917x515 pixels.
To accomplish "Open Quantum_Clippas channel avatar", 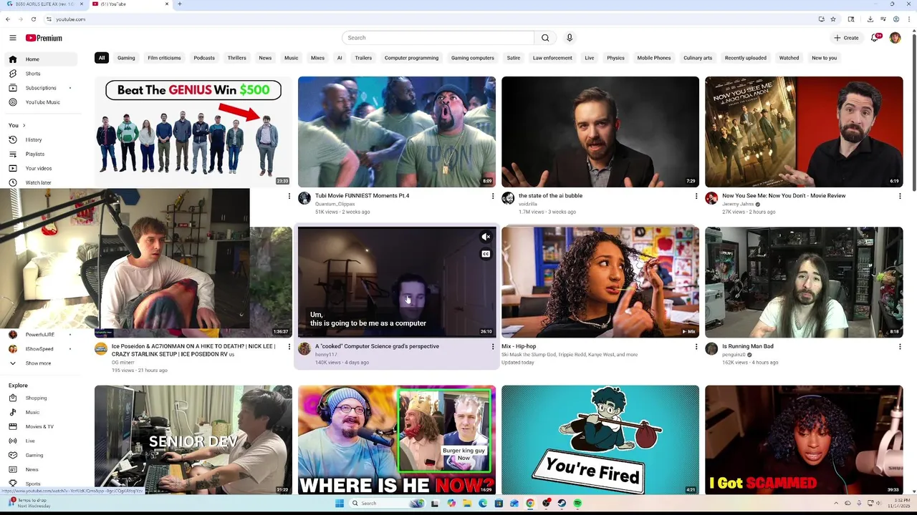I will (304, 198).
